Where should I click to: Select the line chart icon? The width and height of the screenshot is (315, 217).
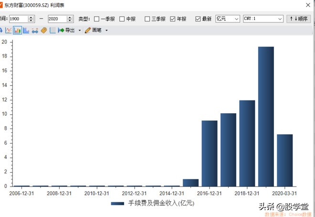(x=8, y=30)
